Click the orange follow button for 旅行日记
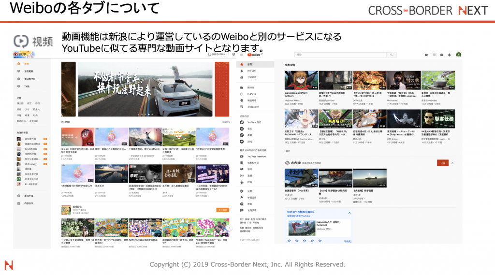This screenshot has width=495, height=275. (x=222, y=210)
